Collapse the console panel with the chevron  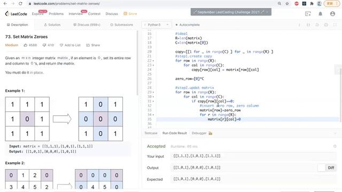point(335,133)
